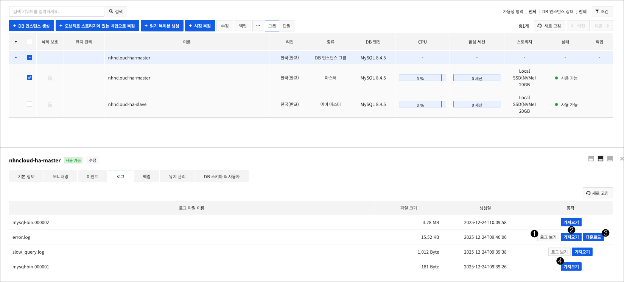Open the DB 스키마 & 사용자 tab
Screen dimensions: 624x282
pyautogui.click(x=222, y=176)
